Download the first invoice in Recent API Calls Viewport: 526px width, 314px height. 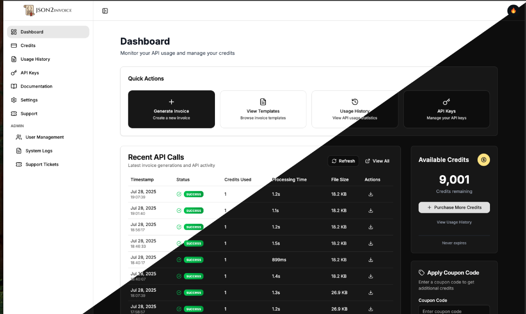370,194
